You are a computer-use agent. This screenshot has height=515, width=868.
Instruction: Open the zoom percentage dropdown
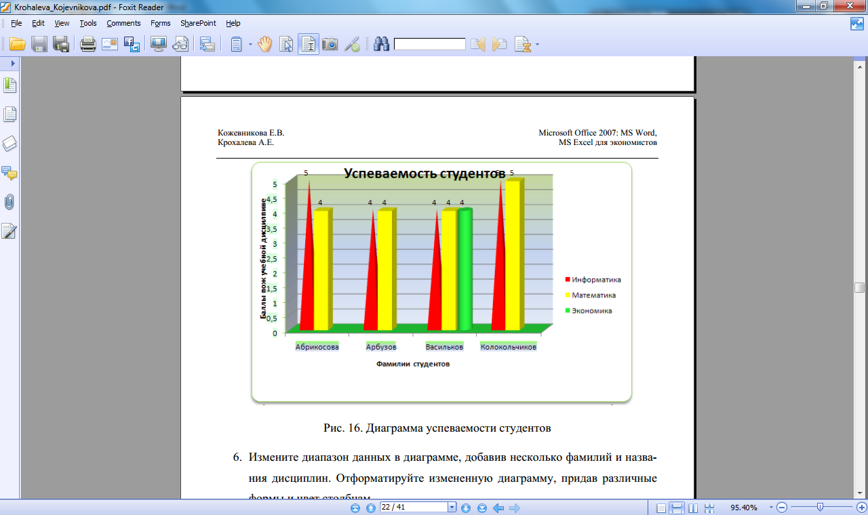pyautogui.click(x=771, y=508)
